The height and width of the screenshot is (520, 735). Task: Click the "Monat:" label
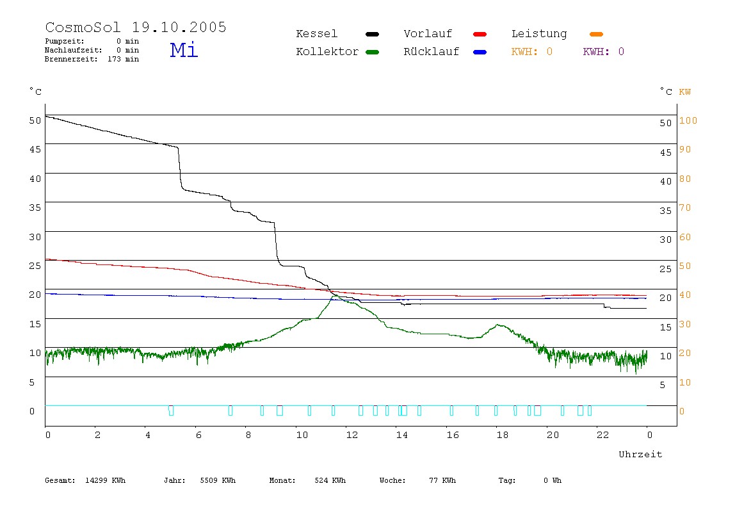[282, 480]
